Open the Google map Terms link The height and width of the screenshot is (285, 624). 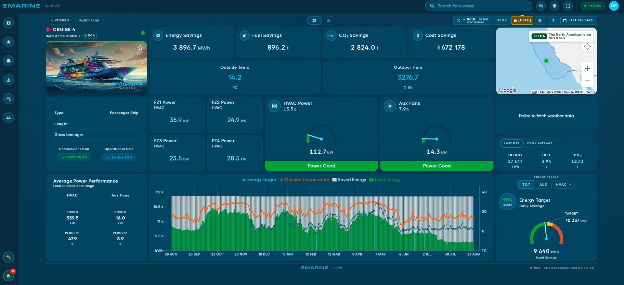click(x=591, y=92)
